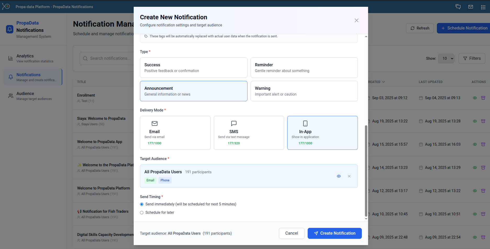Select the Send immediately radio button

point(142,204)
